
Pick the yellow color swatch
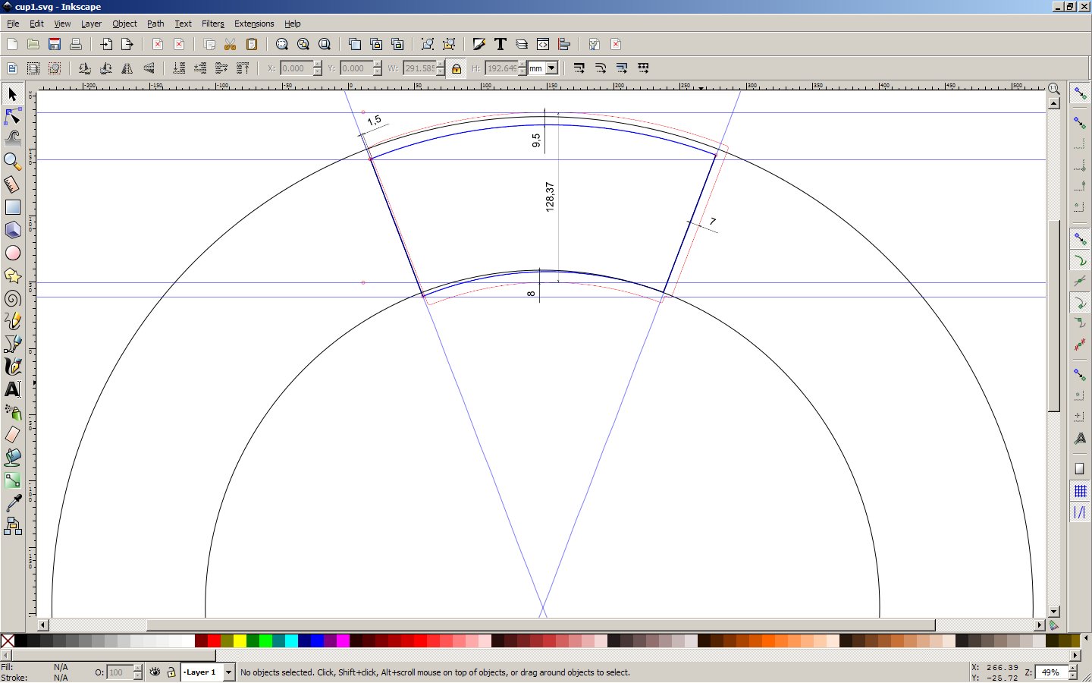[240, 641]
